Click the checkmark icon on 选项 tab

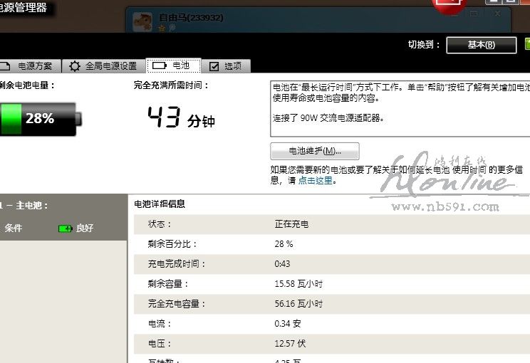tap(214, 66)
